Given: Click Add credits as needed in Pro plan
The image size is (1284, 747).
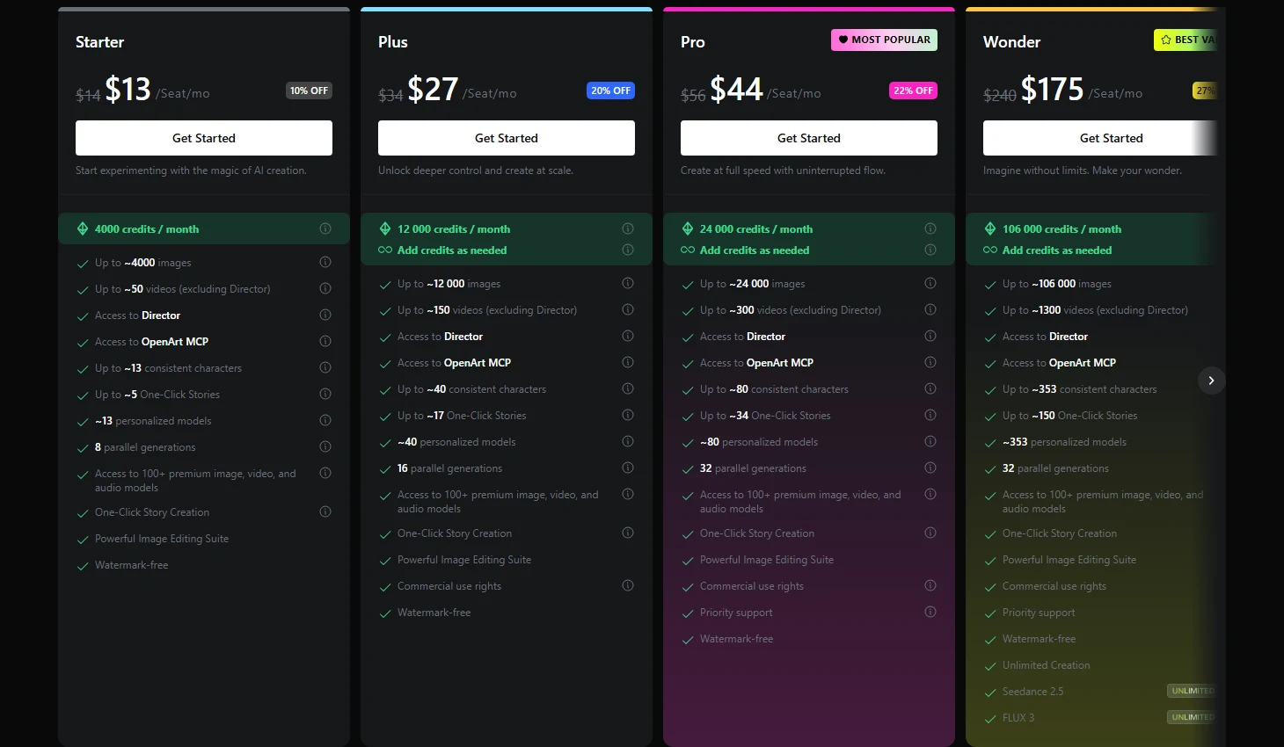Looking at the screenshot, I should [755, 250].
